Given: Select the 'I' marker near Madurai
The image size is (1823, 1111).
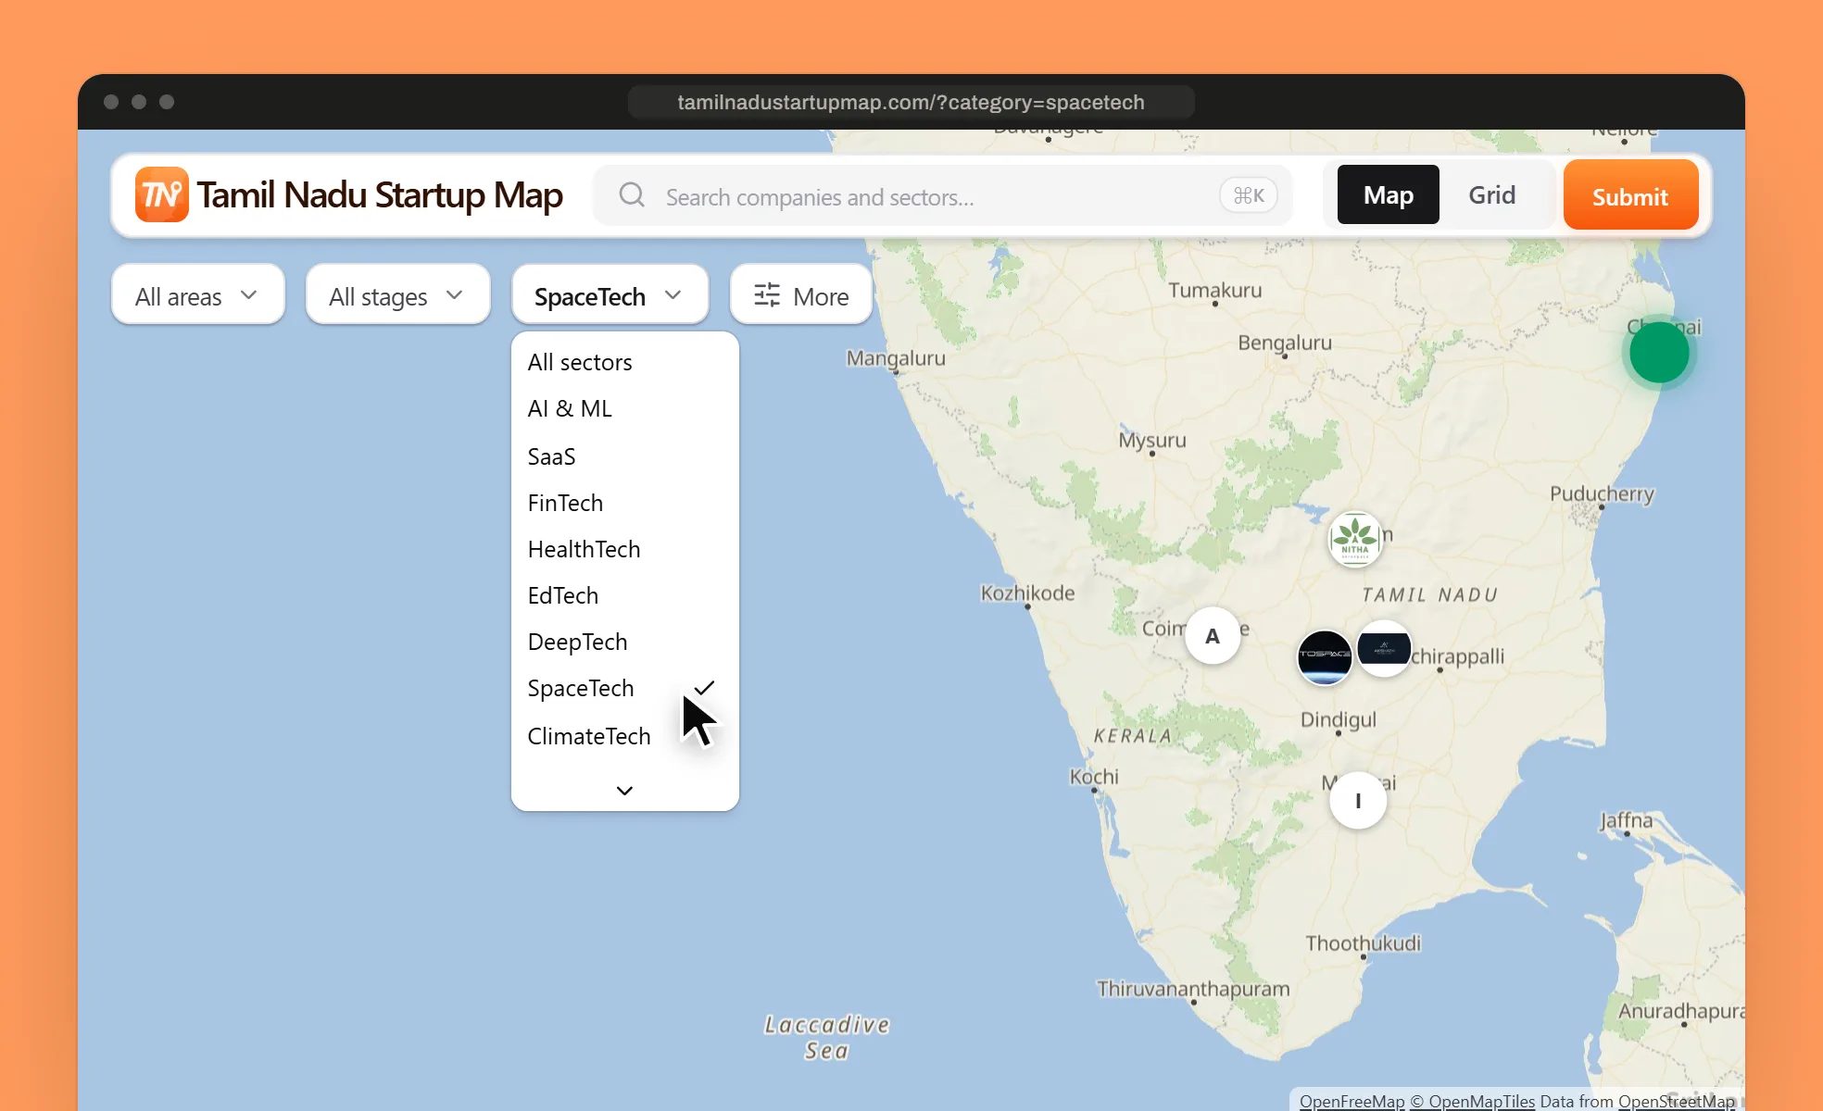Looking at the screenshot, I should click(x=1358, y=800).
